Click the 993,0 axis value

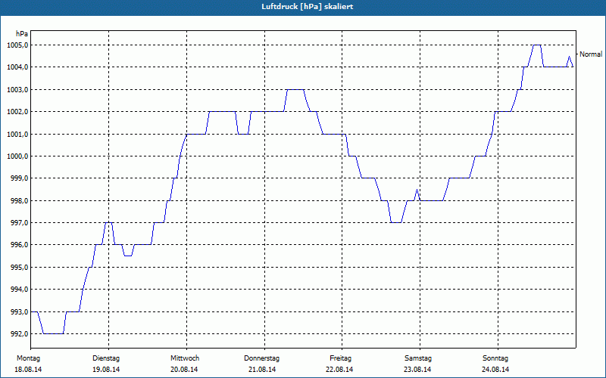point(18,311)
